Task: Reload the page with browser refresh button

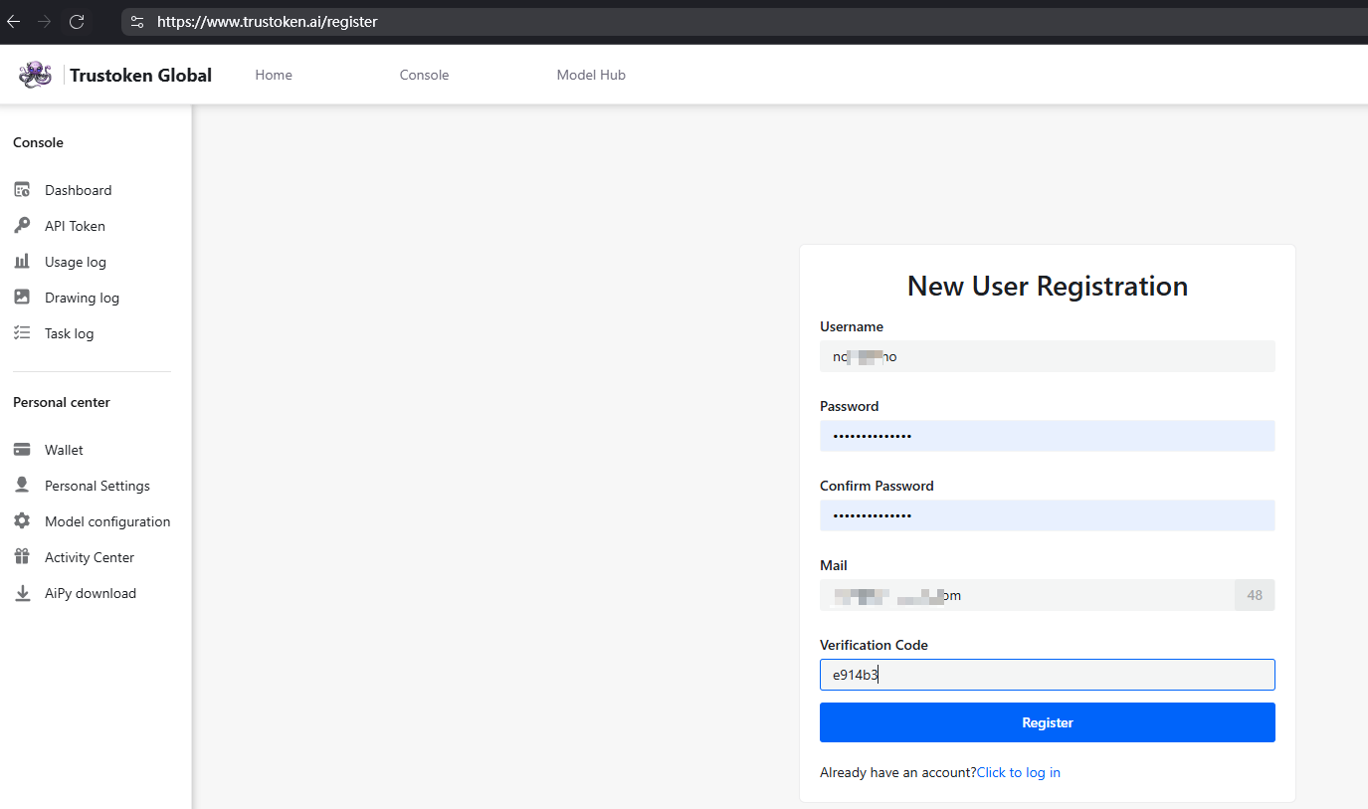Action: (x=77, y=21)
